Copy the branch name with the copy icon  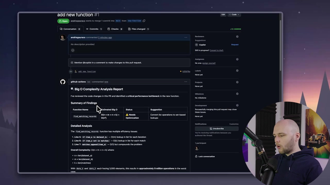[144, 21]
